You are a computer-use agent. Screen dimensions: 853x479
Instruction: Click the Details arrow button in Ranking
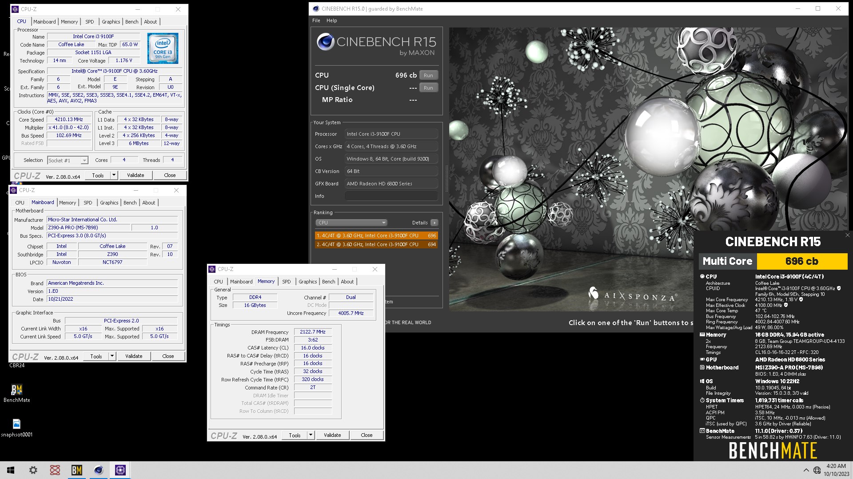pyautogui.click(x=434, y=223)
